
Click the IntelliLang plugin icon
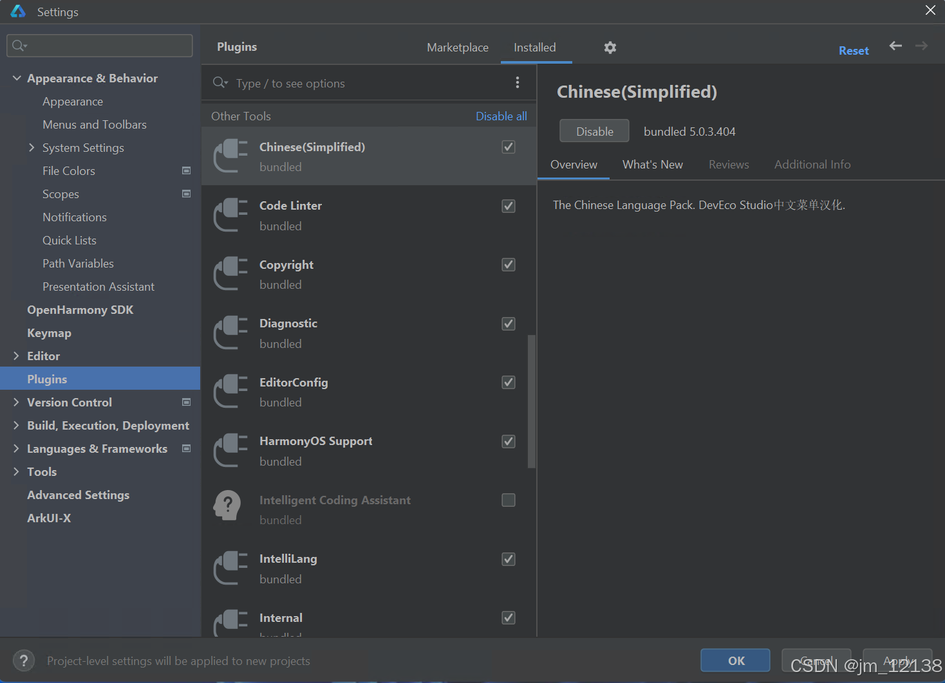[230, 568]
